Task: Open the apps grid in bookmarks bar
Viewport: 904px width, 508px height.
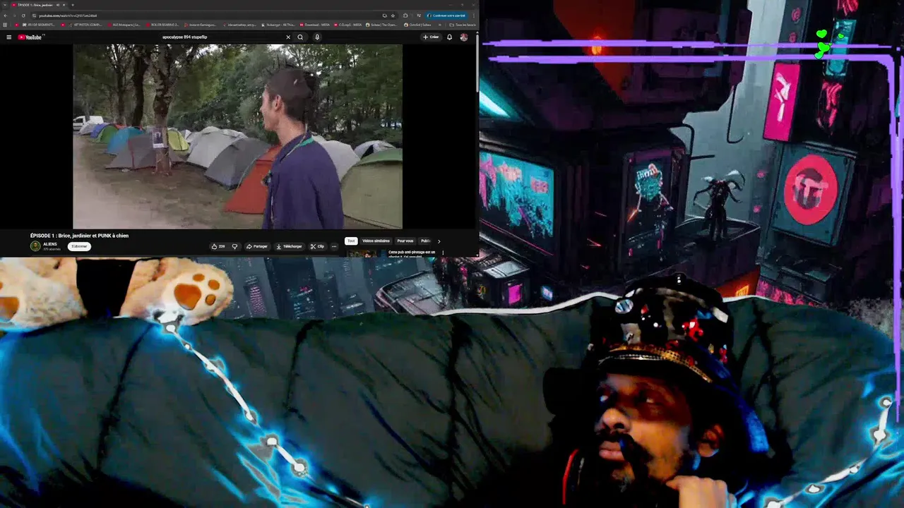Action: (6, 25)
